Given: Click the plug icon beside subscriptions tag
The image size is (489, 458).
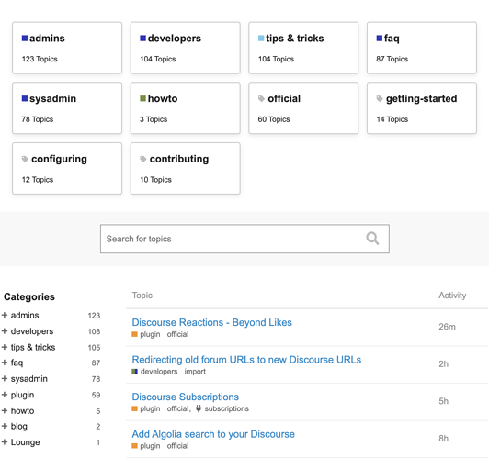Looking at the screenshot, I should [x=199, y=408].
